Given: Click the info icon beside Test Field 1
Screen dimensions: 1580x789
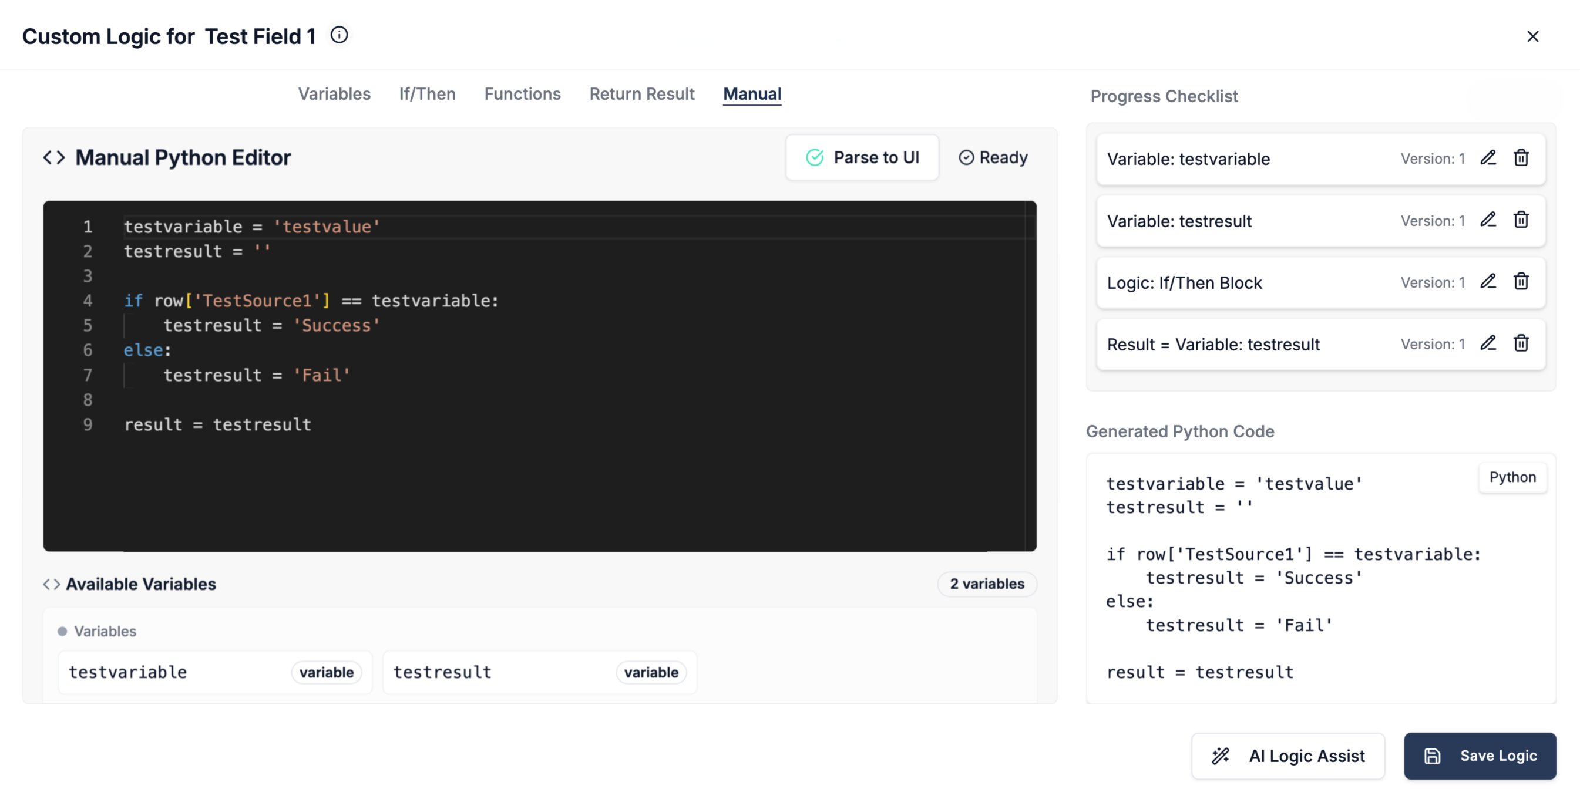Looking at the screenshot, I should [x=338, y=35].
